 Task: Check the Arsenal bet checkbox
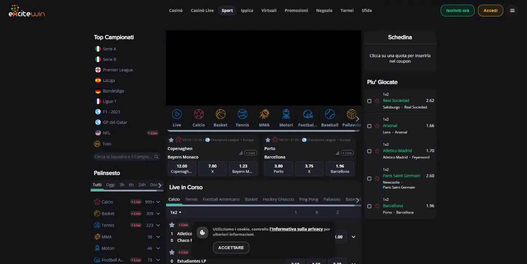click(369, 126)
